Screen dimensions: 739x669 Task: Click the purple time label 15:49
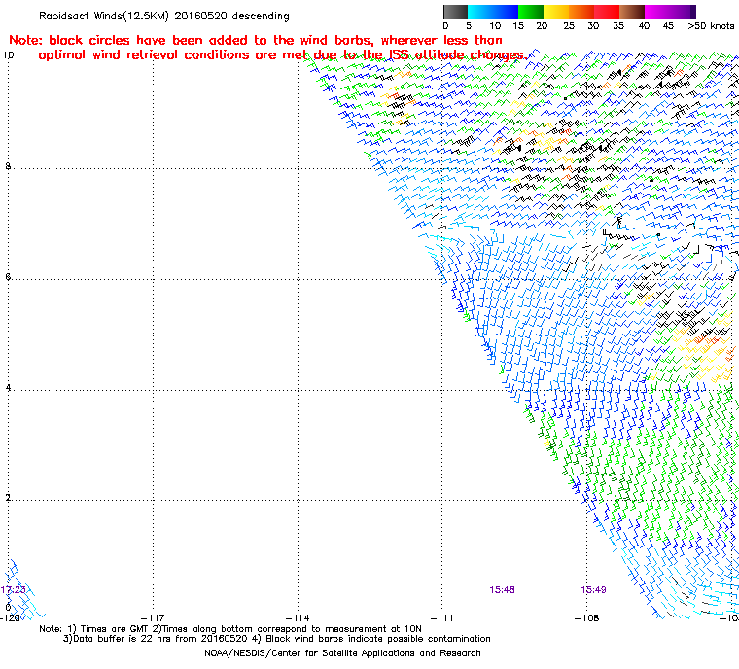pyautogui.click(x=593, y=590)
